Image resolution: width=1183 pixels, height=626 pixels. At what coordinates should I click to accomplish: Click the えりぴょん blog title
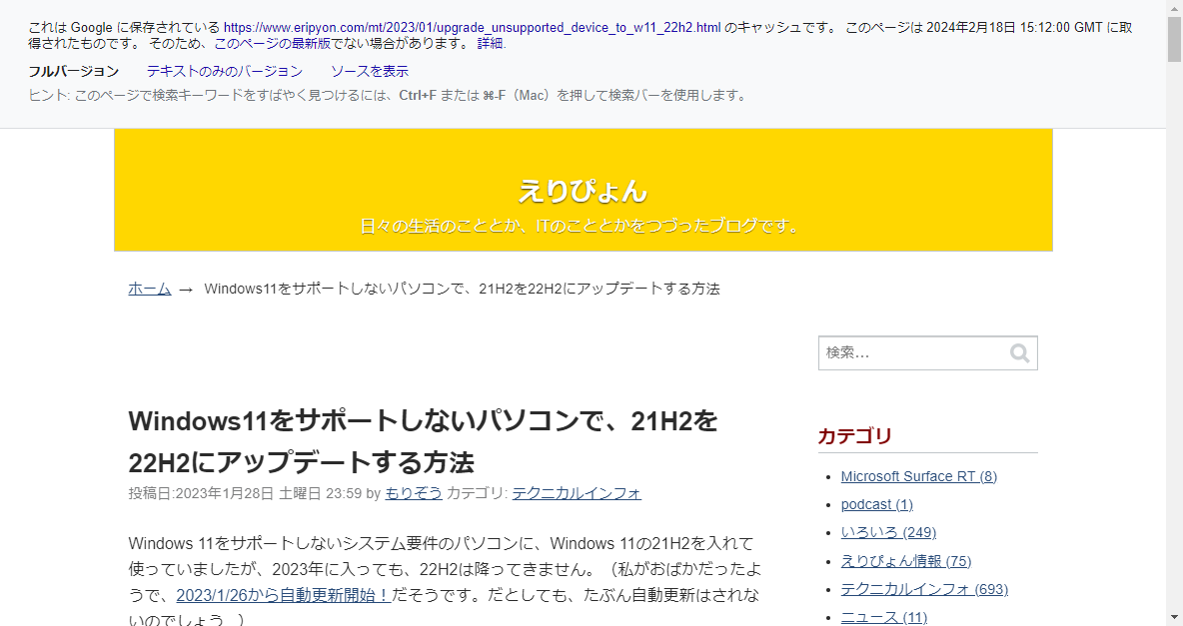[x=583, y=190]
